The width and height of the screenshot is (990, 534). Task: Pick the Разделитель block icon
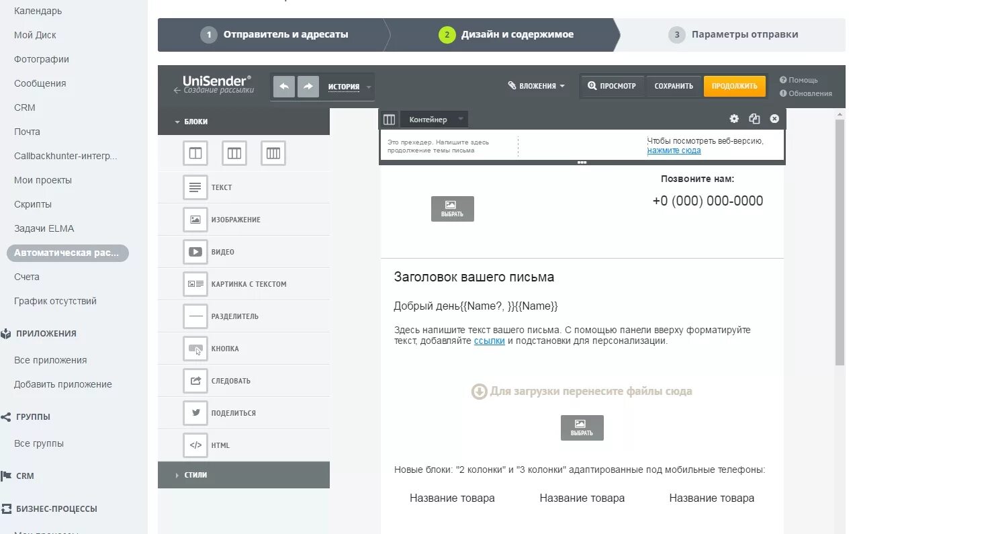[x=195, y=316]
